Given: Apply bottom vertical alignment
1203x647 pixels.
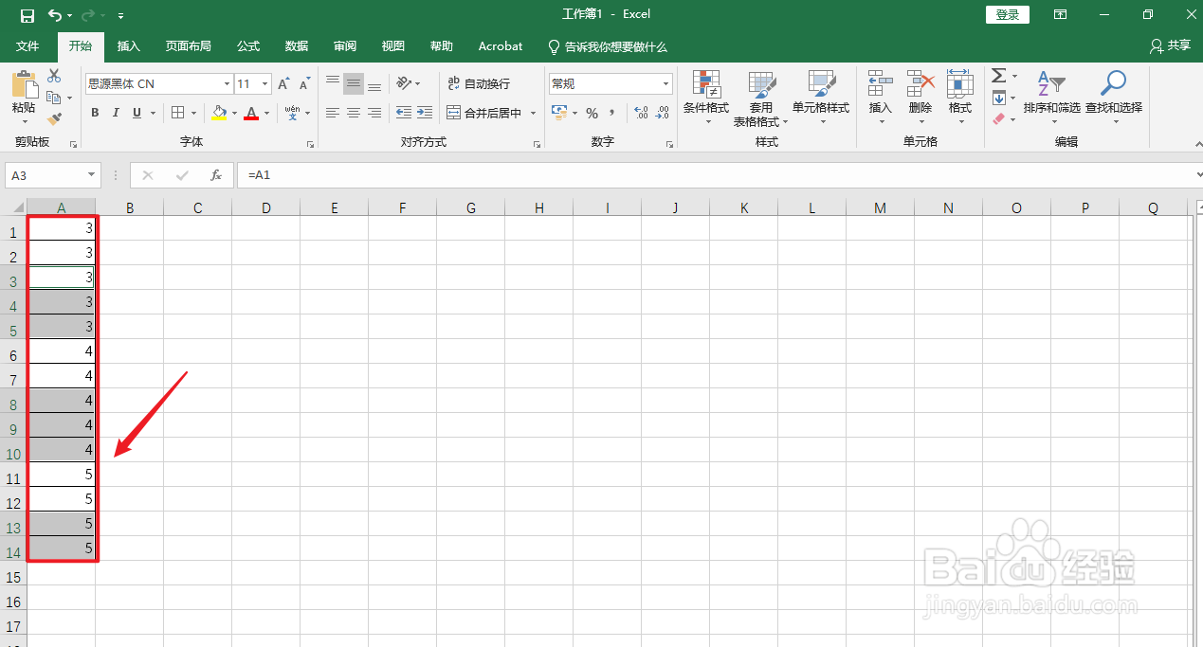Looking at the screenshot, I should [374, 84].
